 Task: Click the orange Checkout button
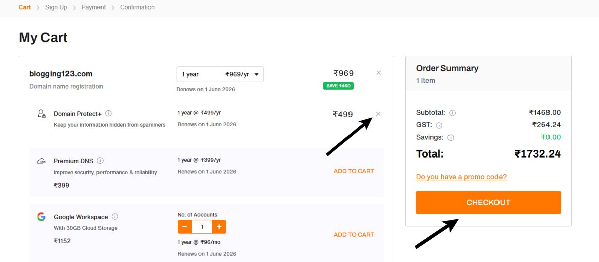tap(488, 202)
